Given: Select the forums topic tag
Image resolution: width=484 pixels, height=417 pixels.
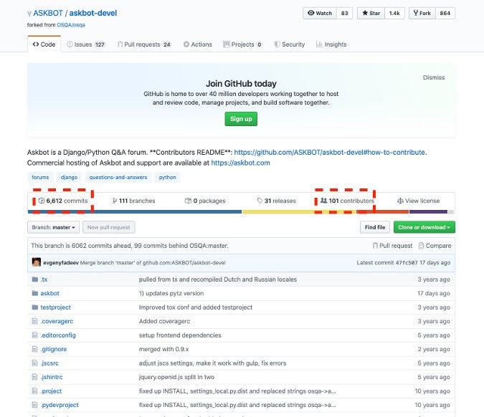Looking at the screenshot, I should 40,178.
